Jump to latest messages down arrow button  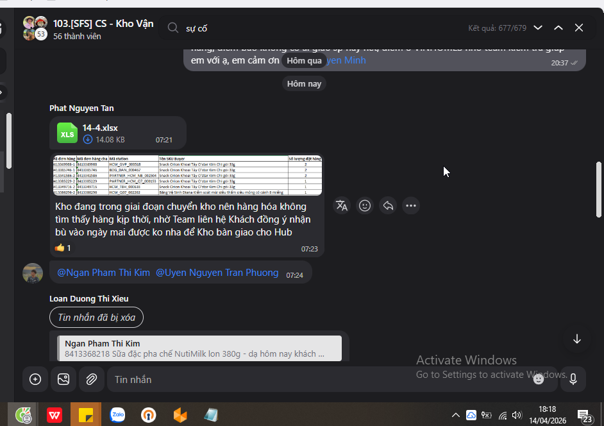coord(576,339)
